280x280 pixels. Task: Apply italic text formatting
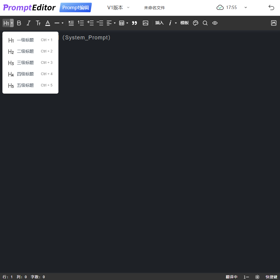click(29, 23)
